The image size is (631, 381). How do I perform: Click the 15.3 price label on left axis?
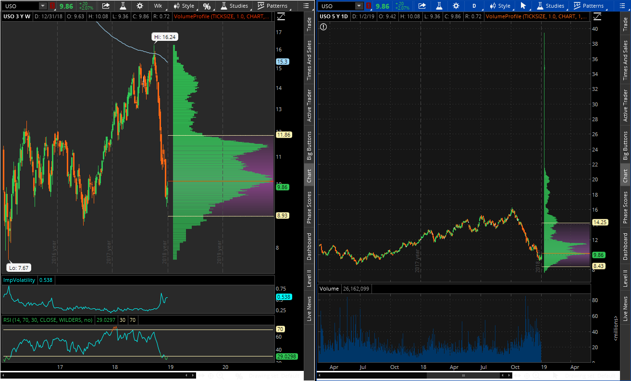(282, 62)
